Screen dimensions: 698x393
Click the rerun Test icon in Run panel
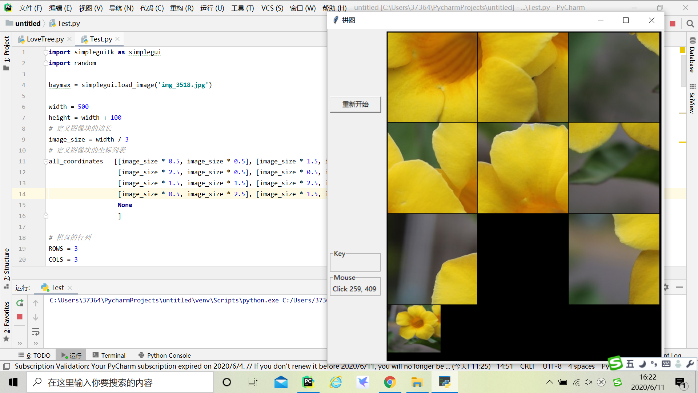tap(20, 303)
